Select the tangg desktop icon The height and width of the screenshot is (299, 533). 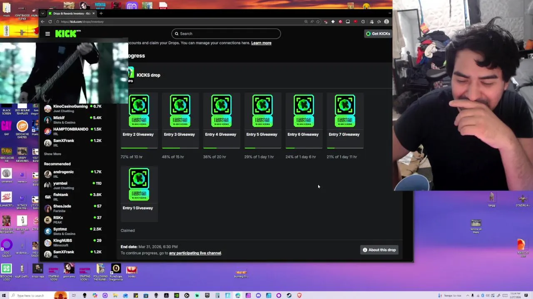point(492,199)
